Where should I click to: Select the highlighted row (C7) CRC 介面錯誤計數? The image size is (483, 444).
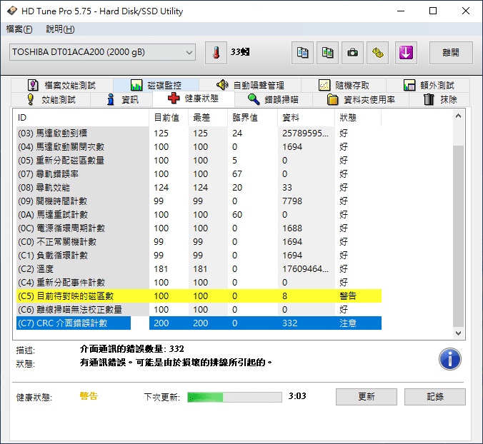[199, 323]
